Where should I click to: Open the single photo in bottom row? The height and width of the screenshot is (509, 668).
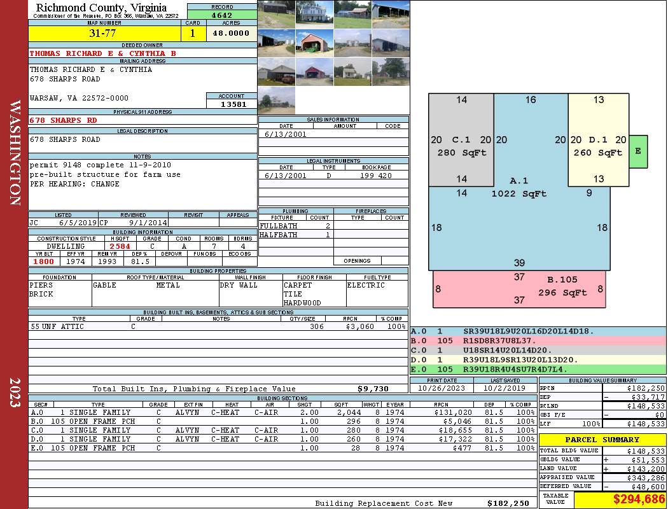277,100
